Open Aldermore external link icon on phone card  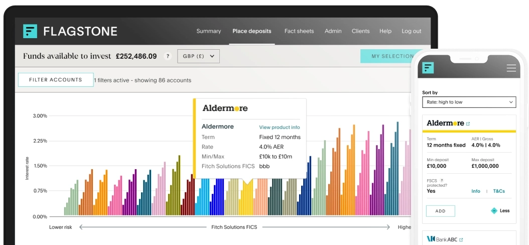[468, 124]
